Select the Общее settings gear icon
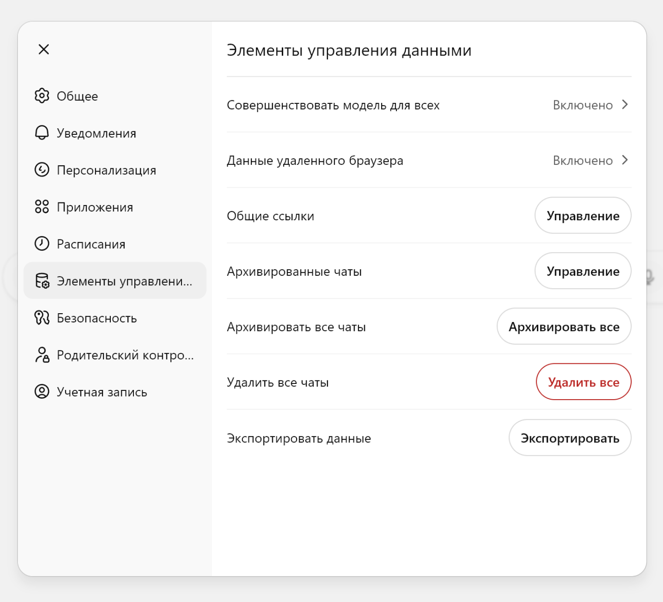 click(42, 96)
